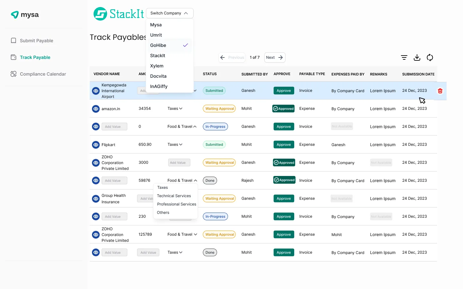Toggle the eye icon in the 230 row
This screenshot has height=289, width=463.
tap(96, 216)
